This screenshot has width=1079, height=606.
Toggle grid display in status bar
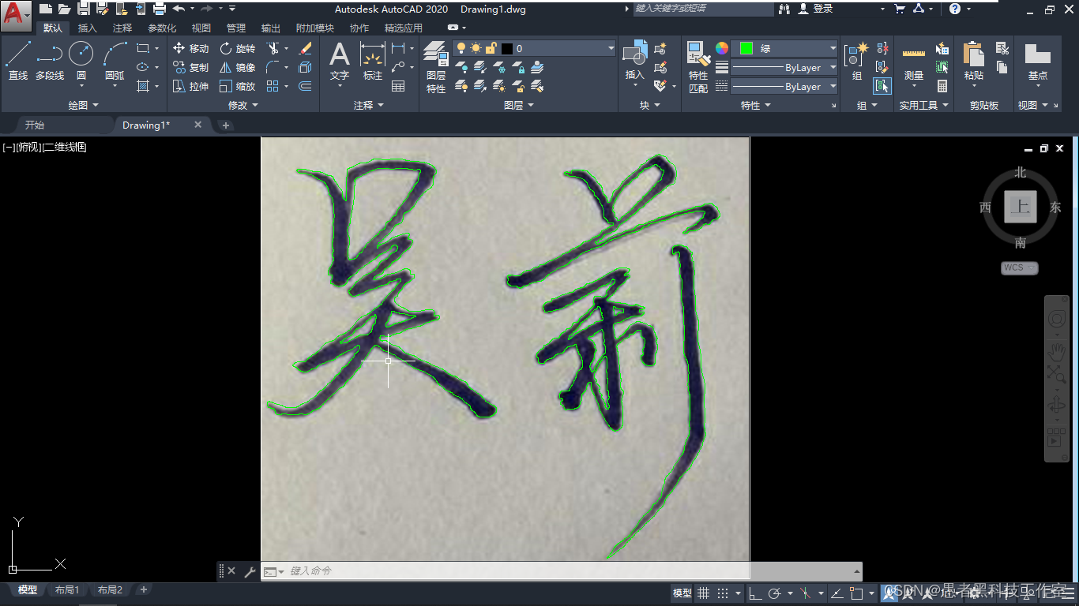(x=703, y=593)
